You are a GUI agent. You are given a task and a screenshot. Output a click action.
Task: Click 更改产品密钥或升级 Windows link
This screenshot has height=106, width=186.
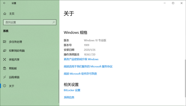coord(81,59)
